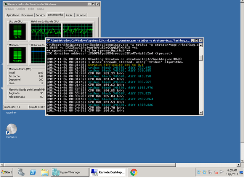
Task: Click the Start button
Action: (7, 172)
